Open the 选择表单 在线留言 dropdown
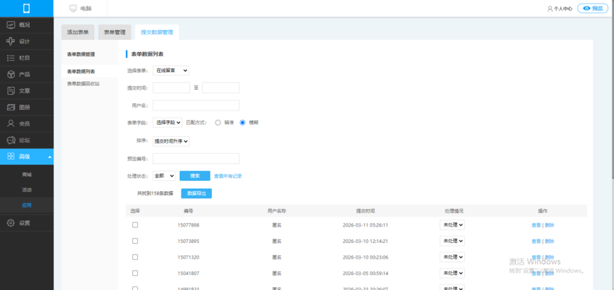 171,71
